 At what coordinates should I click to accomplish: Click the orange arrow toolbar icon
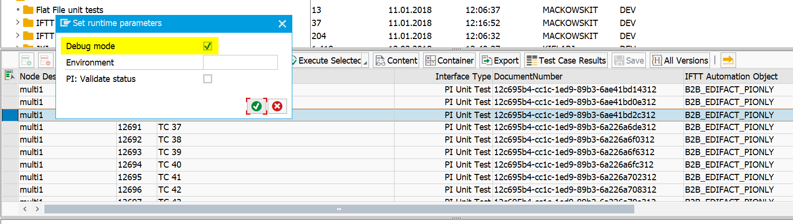pyautogui.click(x=728, y=60)
